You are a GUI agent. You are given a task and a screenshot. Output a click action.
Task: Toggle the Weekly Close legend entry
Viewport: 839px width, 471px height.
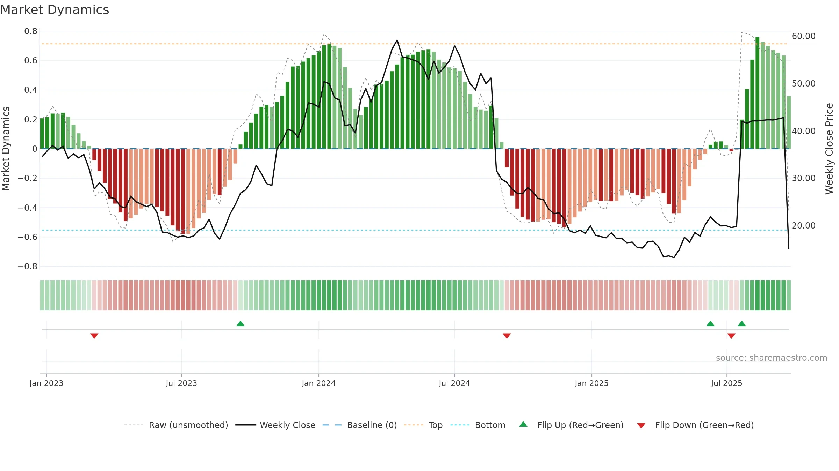275,425
